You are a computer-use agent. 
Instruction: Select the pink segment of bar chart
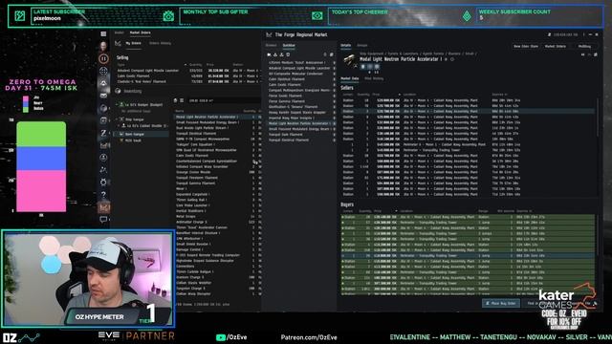pos(41,191)
